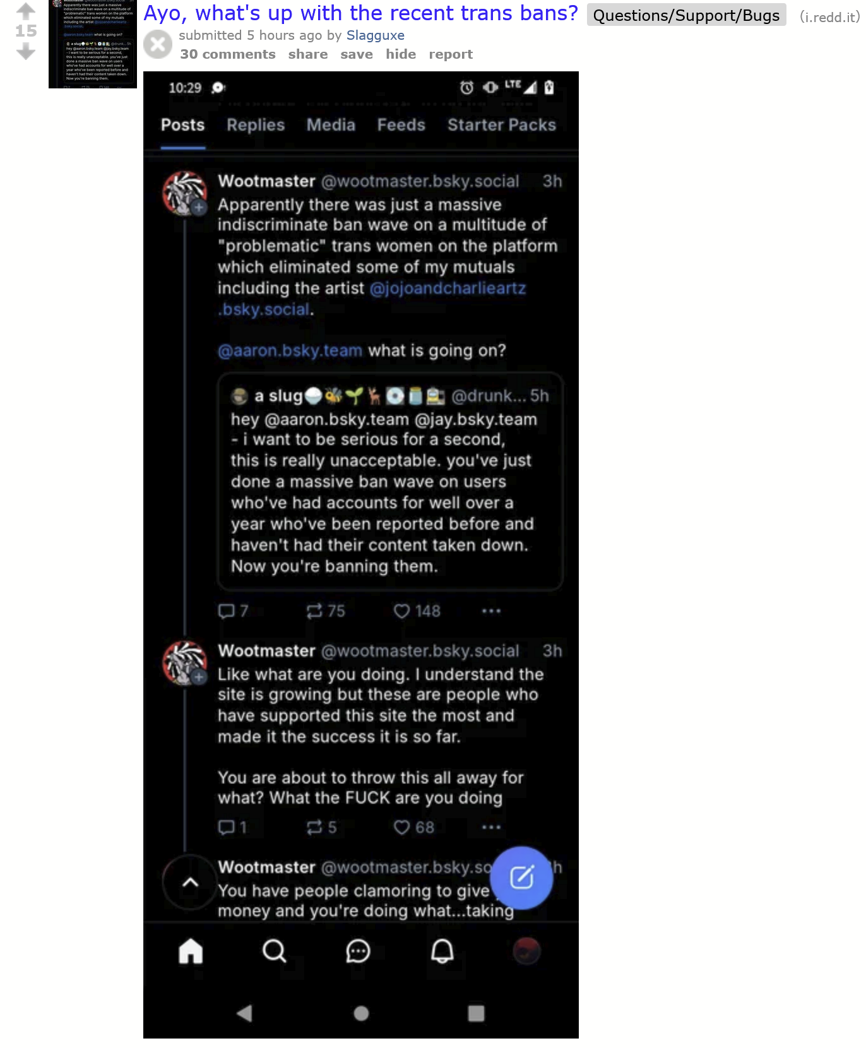Click the blue compose post button
This screenshot has width=866, height=1048.
[522, 878]
